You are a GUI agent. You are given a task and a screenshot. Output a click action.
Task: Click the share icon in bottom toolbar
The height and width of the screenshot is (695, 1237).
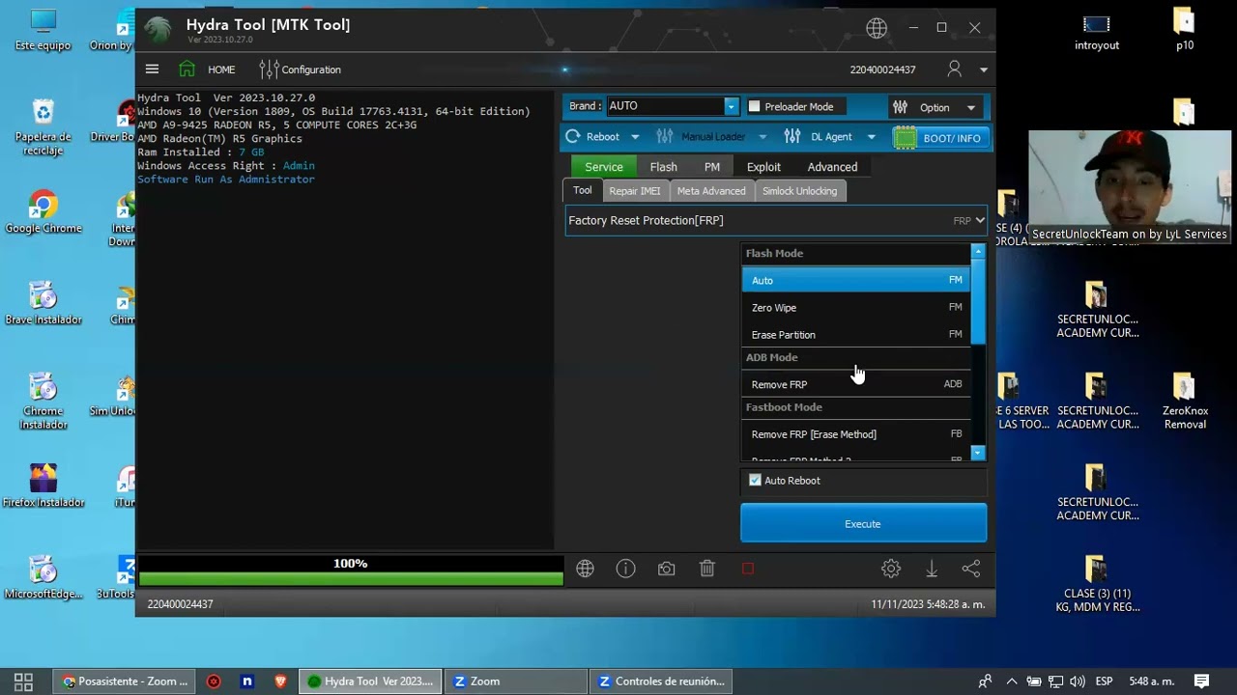[x=971, y=570]
